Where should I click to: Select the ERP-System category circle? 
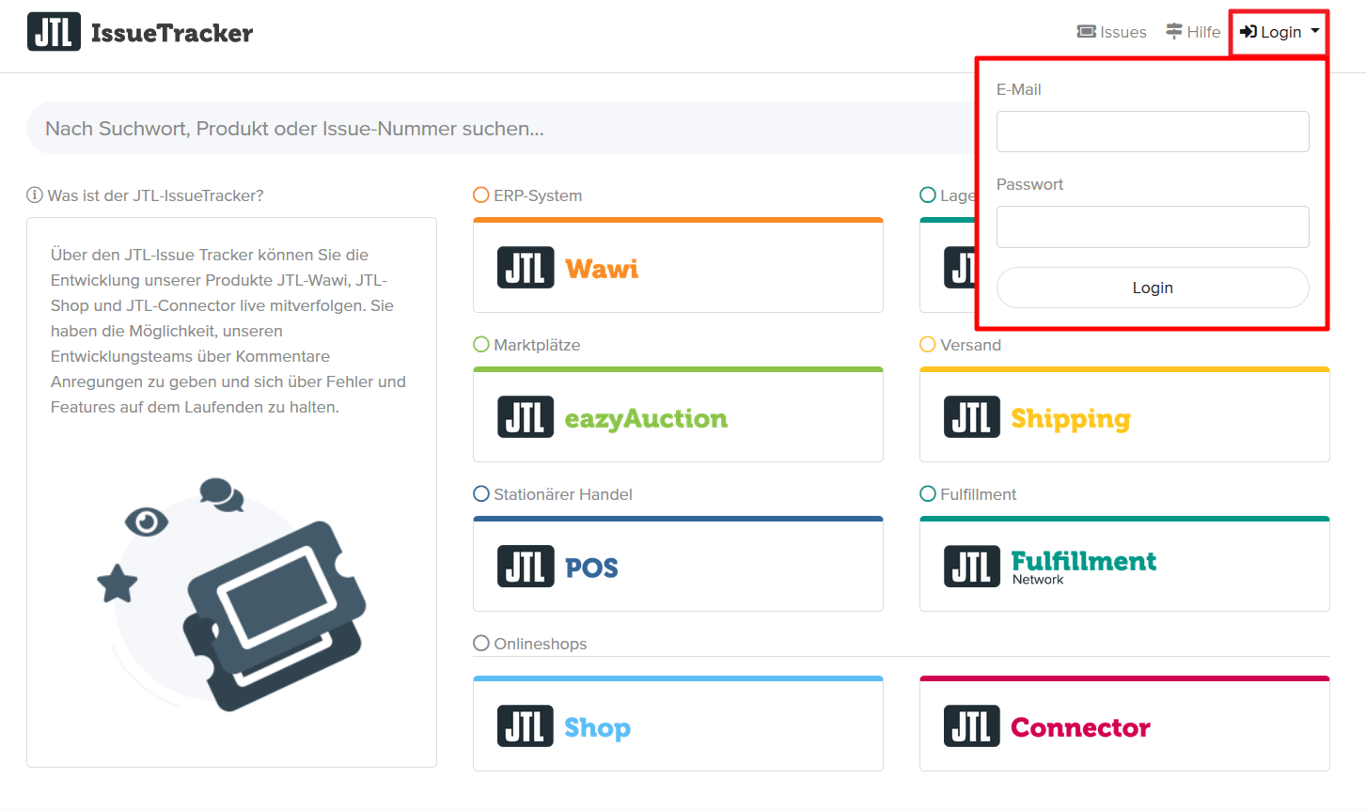[x=481, y=195]
